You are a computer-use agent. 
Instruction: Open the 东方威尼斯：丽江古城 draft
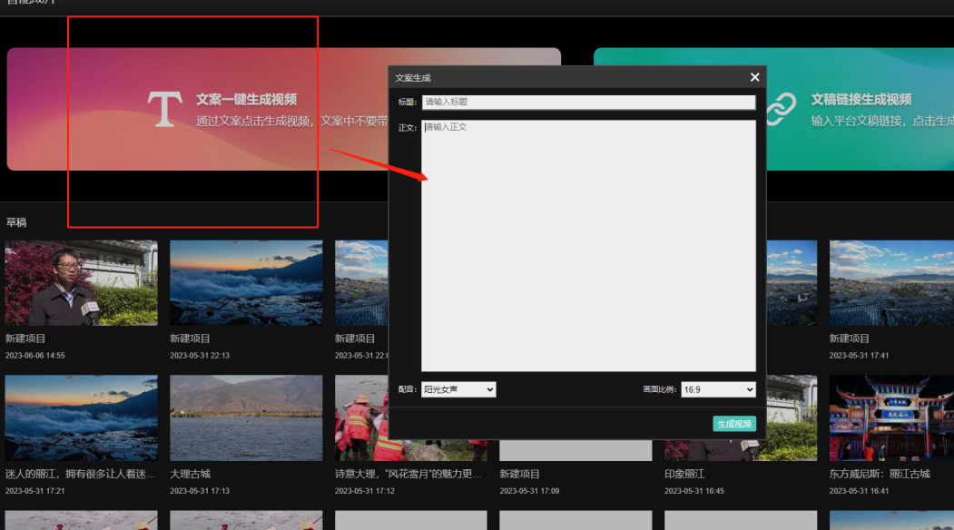(890, 417)
